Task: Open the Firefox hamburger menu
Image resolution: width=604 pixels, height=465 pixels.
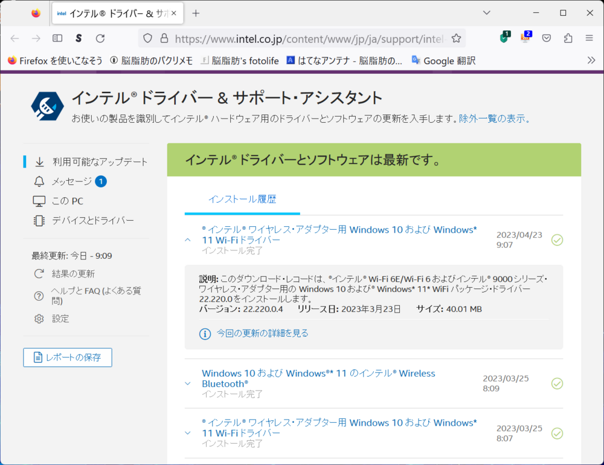Action: point(589,38)
